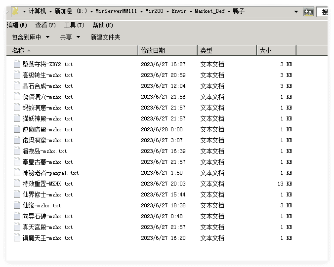This screenshot has width=334, height=267.
Task: Click the 新建文件夹 button
Action: coord(105,37)
